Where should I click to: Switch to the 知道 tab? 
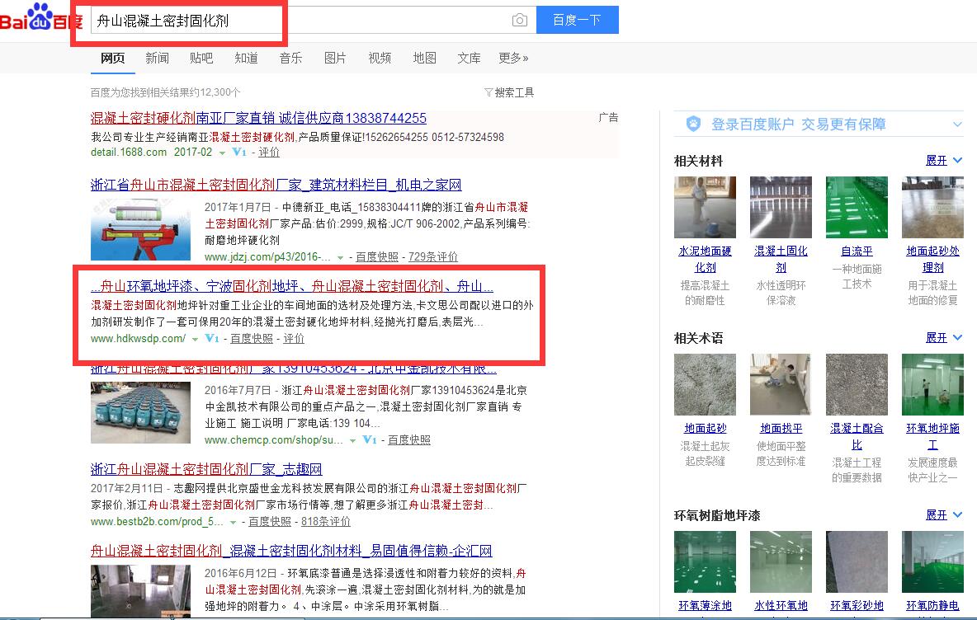[246, 58]
